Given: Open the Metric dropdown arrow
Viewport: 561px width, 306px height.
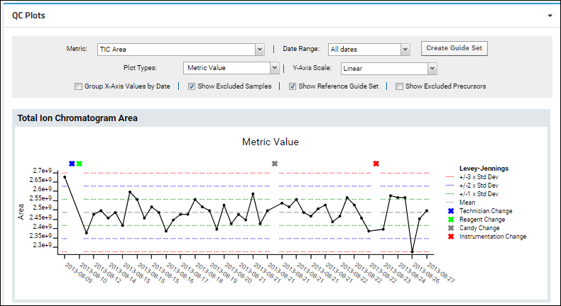Looking at the screenshot, I should [260, 50].
